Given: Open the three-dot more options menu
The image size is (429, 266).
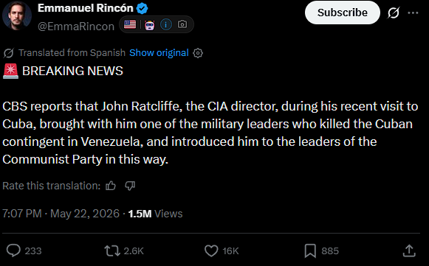Looking at the screenshot, I should pyautogui.click(x=413, y=13).
